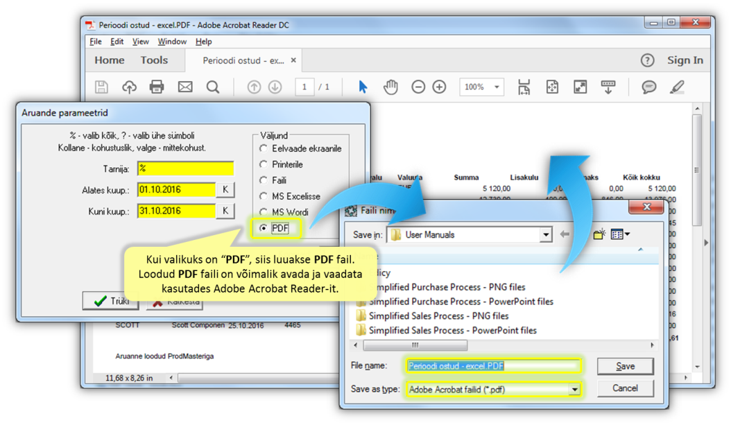731x425 pixels.
Task: Activate the Hand pan tool
Action: [390, 87]
